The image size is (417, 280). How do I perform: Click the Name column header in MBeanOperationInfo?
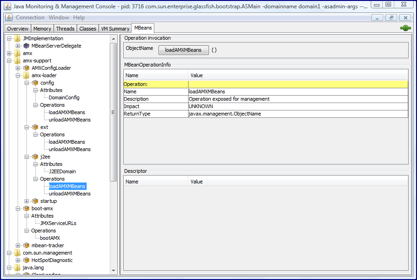(x=156, y=75)
